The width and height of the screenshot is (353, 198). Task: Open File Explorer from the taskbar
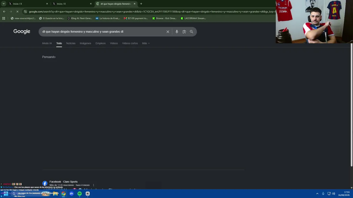55,194
